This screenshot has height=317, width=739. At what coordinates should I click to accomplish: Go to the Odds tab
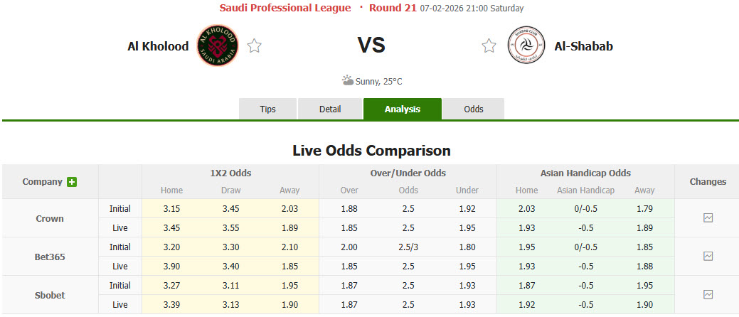coord(474,109)
